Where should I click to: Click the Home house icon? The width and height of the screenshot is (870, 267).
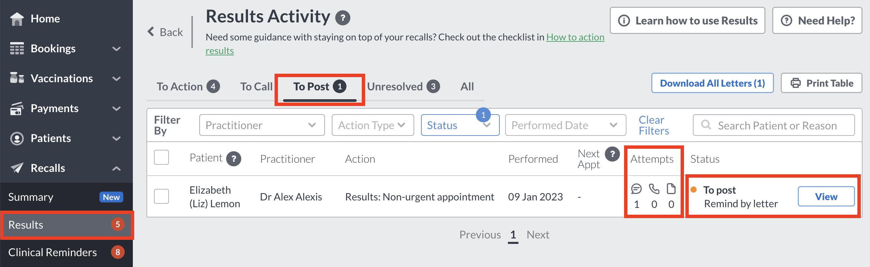(x=17, y=19)
